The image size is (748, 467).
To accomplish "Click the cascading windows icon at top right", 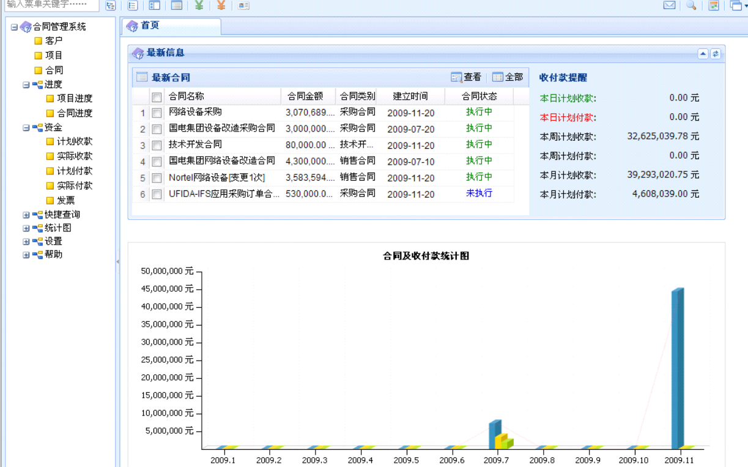I will pos(735,6).
